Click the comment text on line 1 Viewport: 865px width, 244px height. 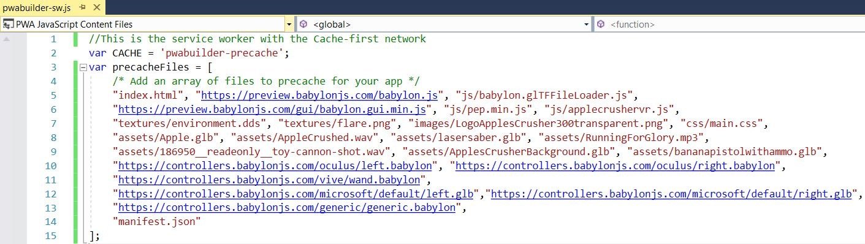(257, 39)
